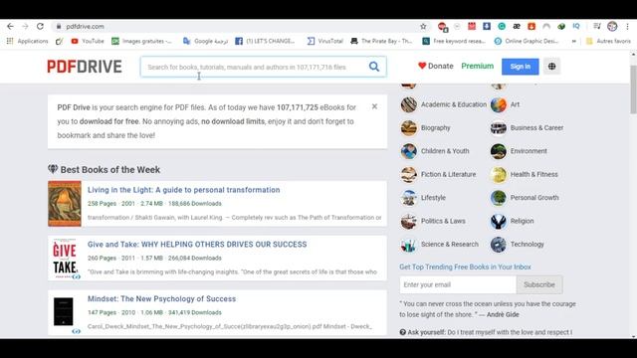637x358 pixels.
Task: Reload the page with the refresh icon
Action: [x=40, y=27]
